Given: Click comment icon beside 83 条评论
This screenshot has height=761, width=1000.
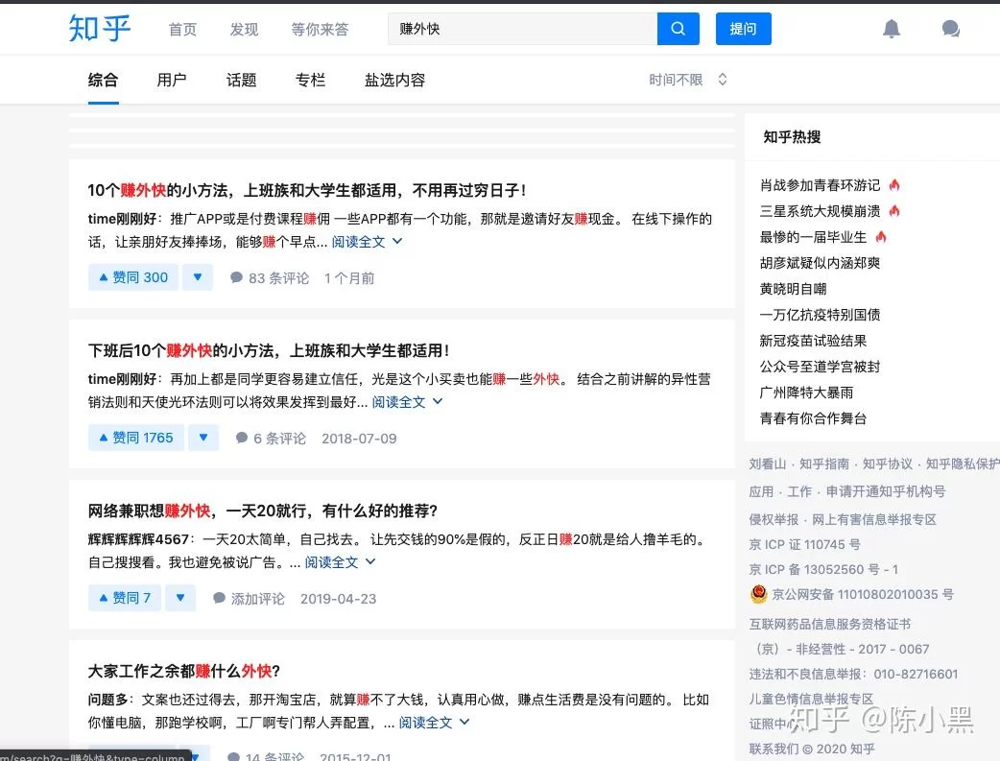Looking at the screenshot, I should click(x=237, y=278).
